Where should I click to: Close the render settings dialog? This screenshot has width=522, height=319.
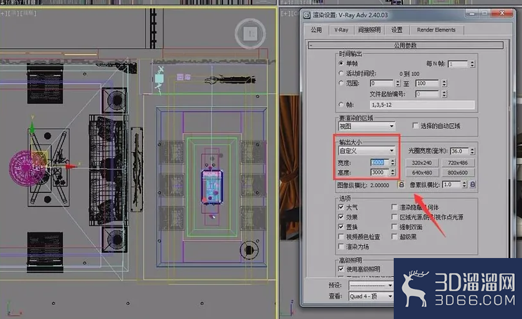click(502, 13)
